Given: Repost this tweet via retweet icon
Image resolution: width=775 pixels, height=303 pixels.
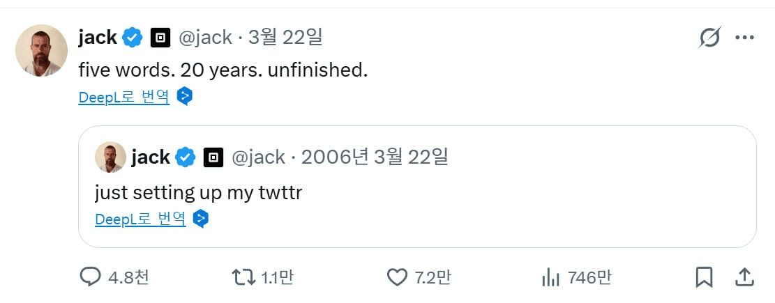Looking at the screenshot, I should [243, 277].
